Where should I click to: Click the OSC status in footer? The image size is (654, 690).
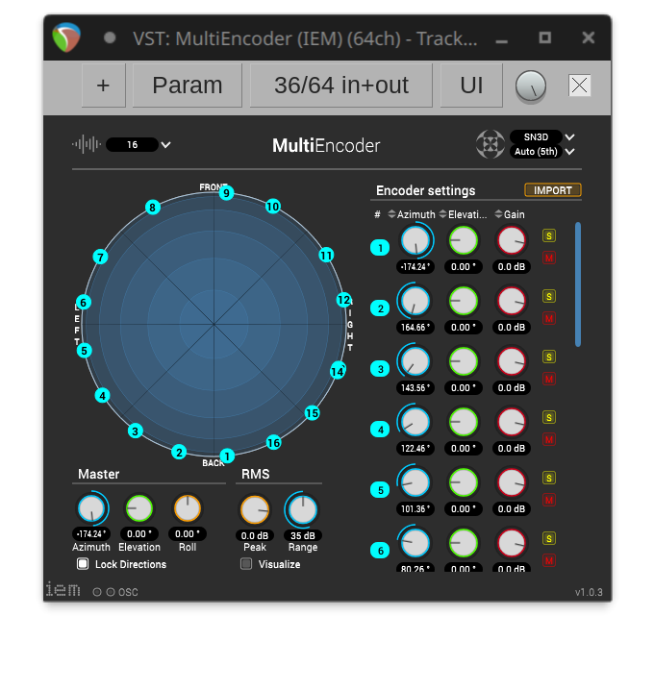coord(115,592)
